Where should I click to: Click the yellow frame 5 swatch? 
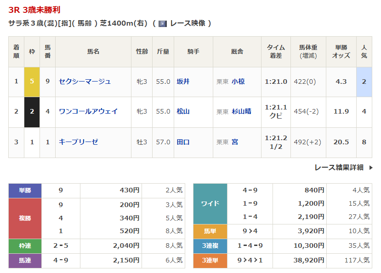coord(32,82)
